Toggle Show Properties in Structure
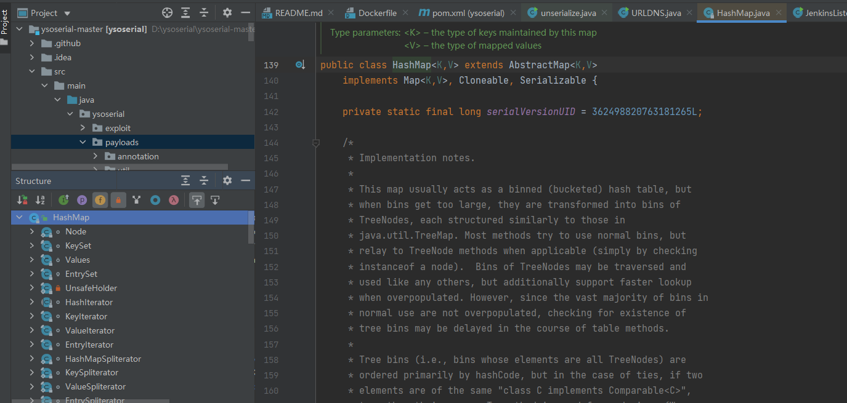Screen dimensions: 847x403 81,199
